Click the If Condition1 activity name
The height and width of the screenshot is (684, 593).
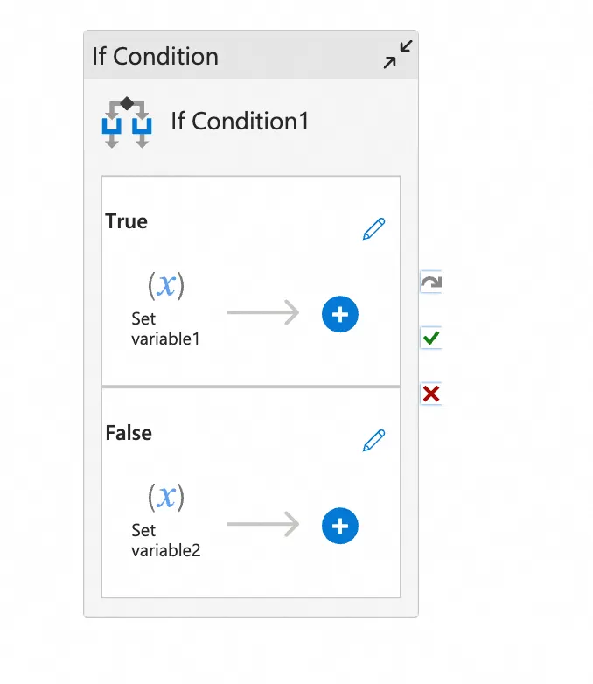click(240, 121)
